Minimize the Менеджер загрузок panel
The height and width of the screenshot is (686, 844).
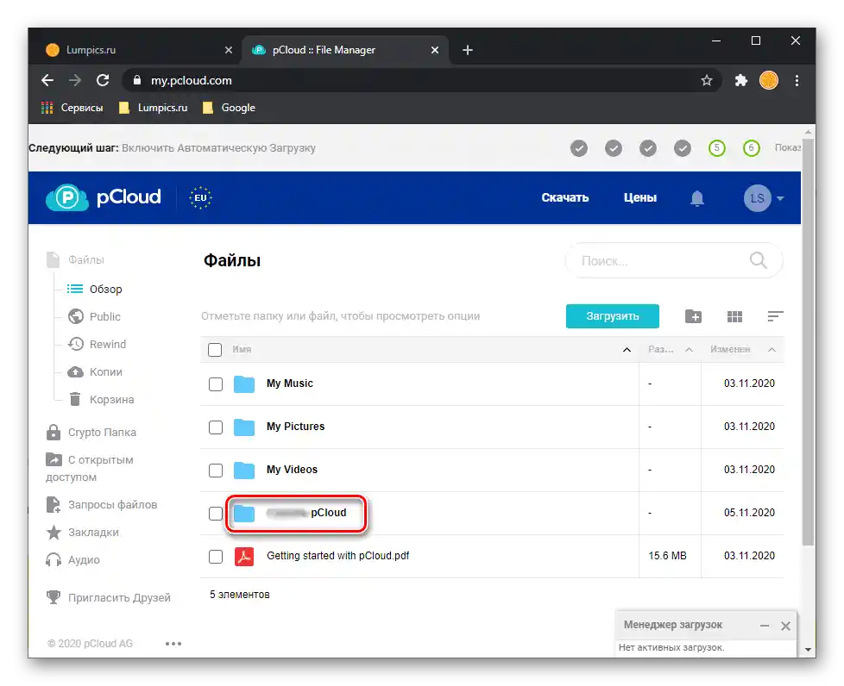tap(765, 626)
